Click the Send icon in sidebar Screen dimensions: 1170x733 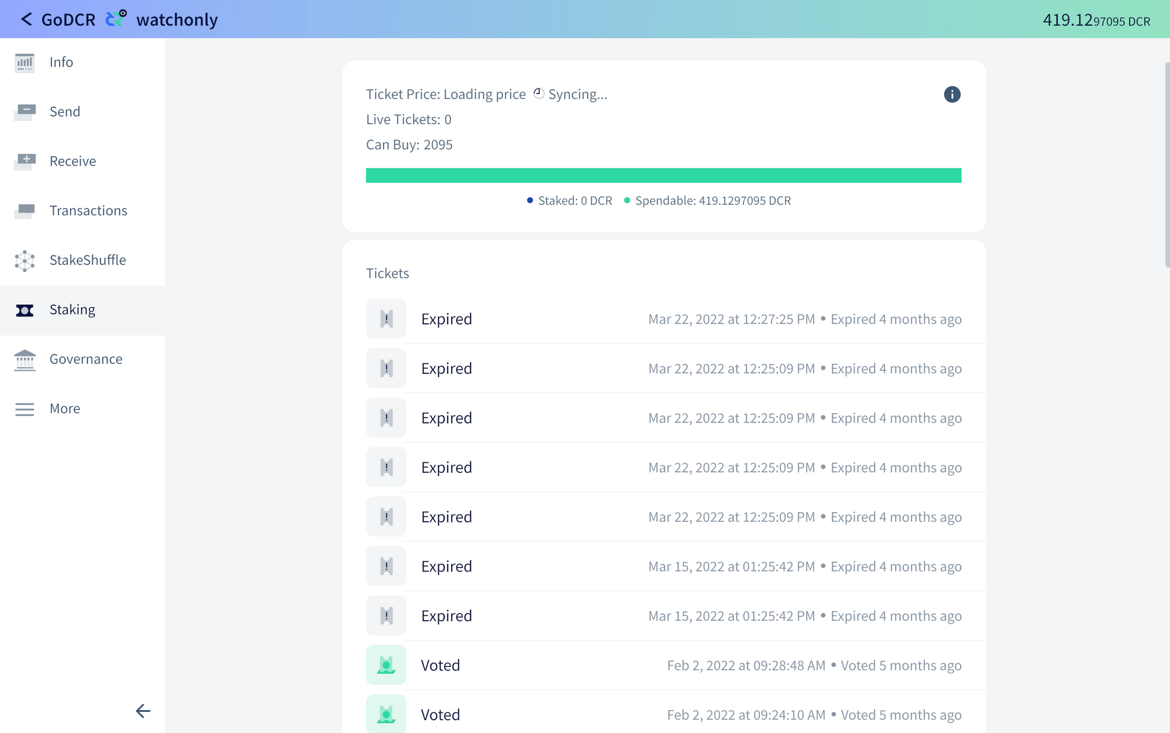25,112
